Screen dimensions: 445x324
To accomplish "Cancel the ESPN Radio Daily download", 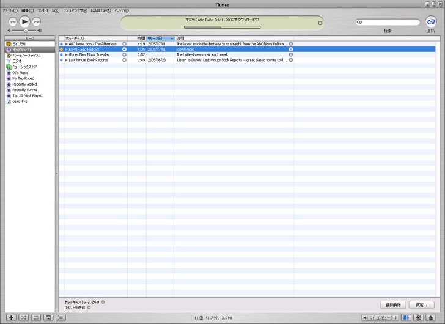I will (x=320, y=23).
